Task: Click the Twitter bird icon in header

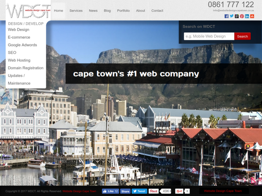Action: 231,16
